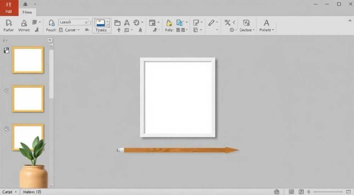This screenshot has height=195, width=354.
Task: Click the sticky note shape icon
Action: point(196,23)
